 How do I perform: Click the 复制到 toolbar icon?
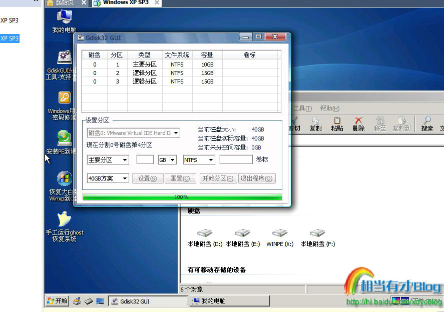401,124
